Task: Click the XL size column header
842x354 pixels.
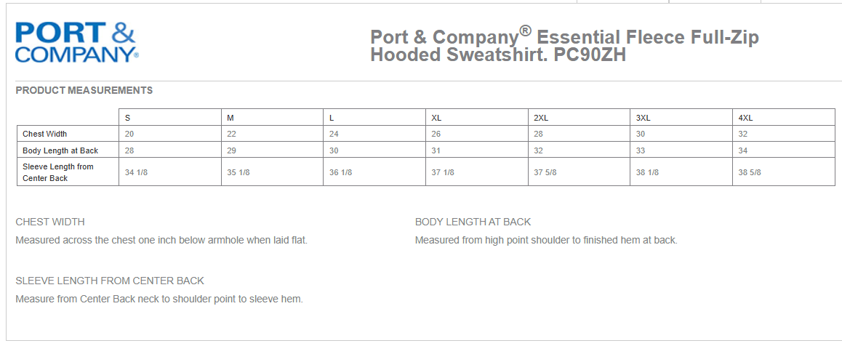Action: (x=436, y=118)
